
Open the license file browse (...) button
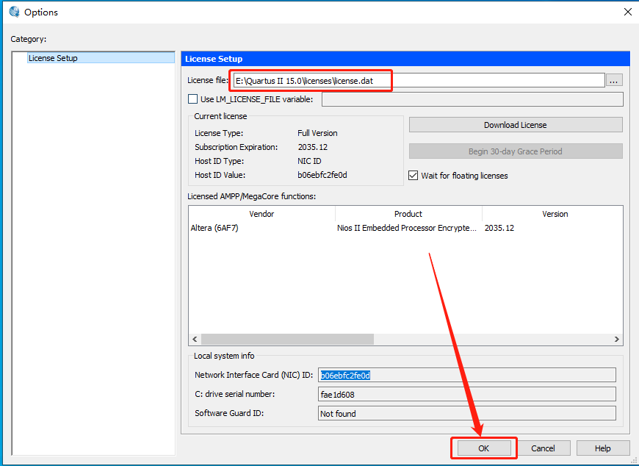[x=614, y=80]
